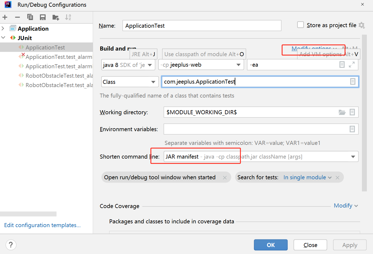
Task: Open help with question mark button
Action: (11, 245)
